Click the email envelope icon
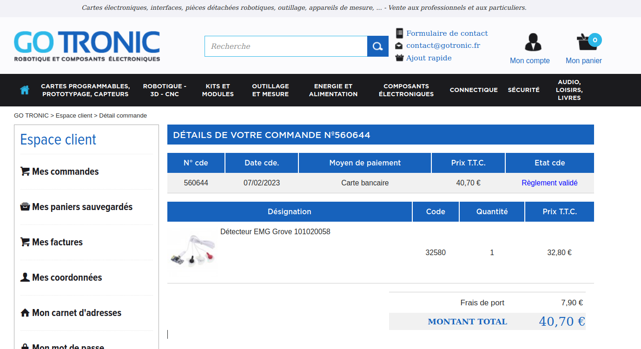The image size is (641, 349). 399,46
